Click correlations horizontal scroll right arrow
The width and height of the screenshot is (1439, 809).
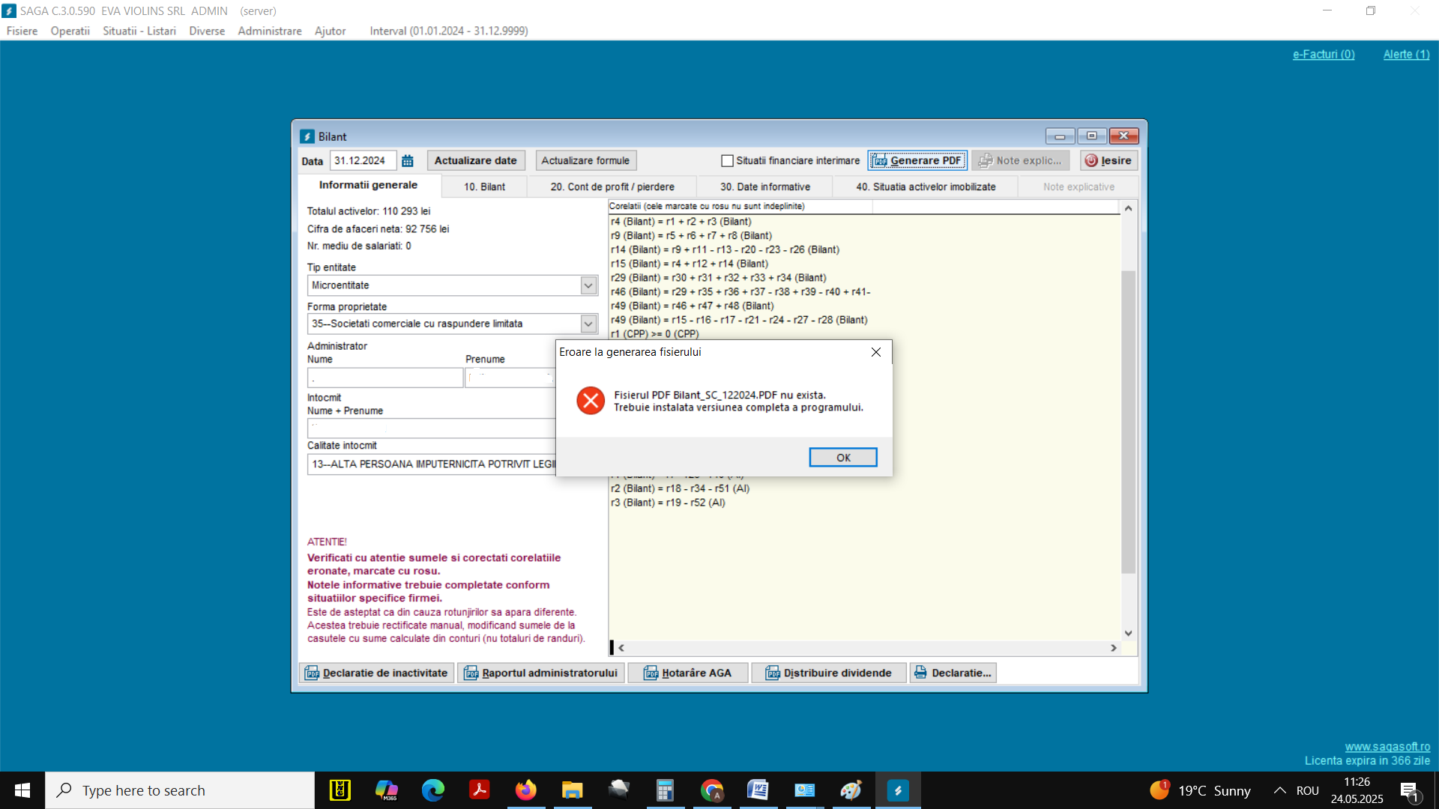pyautogui.click(x=1114, y=648)
